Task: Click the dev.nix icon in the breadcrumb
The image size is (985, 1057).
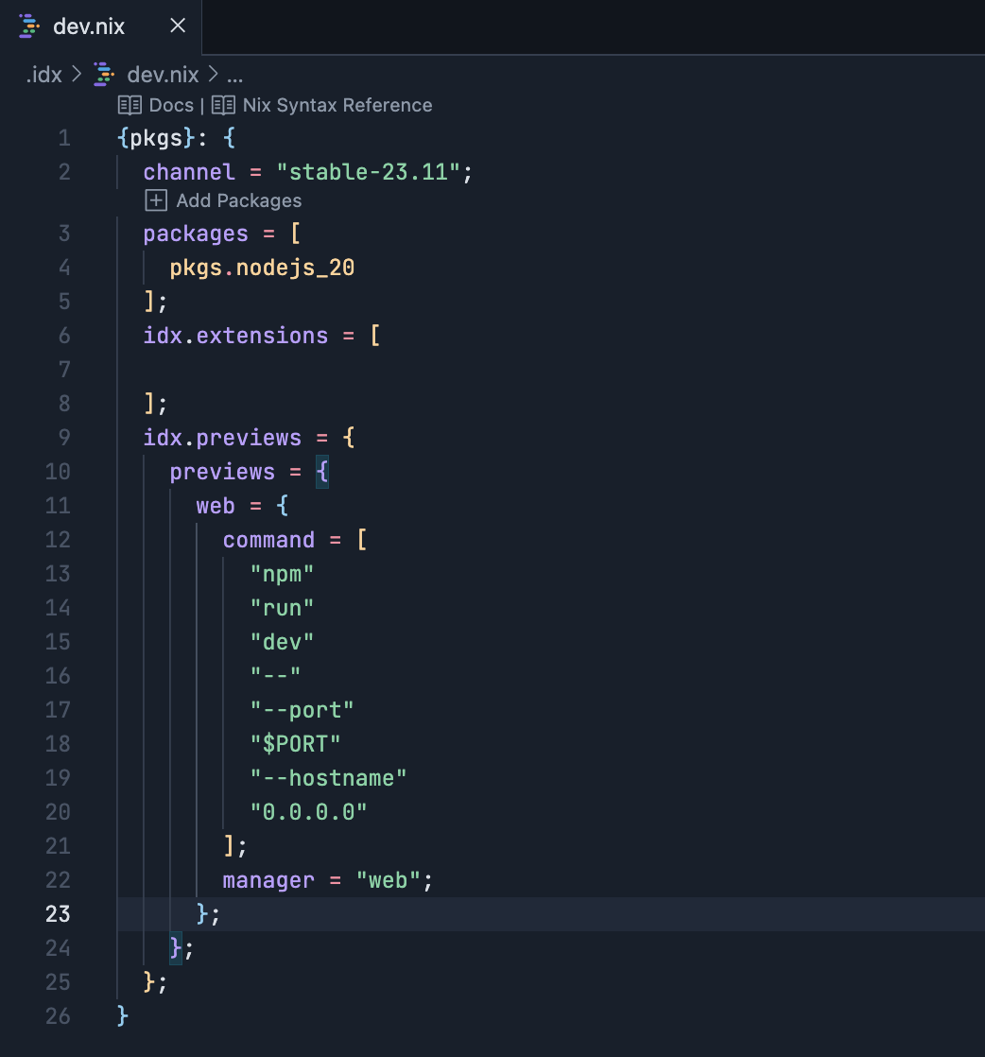Action: [x=104, y=75]
